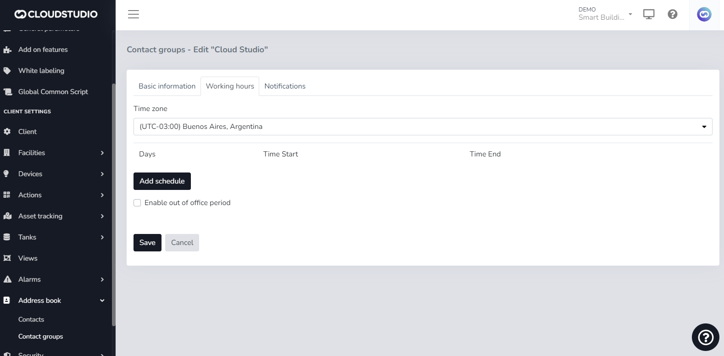Click the help question mark icon in header

673,14
